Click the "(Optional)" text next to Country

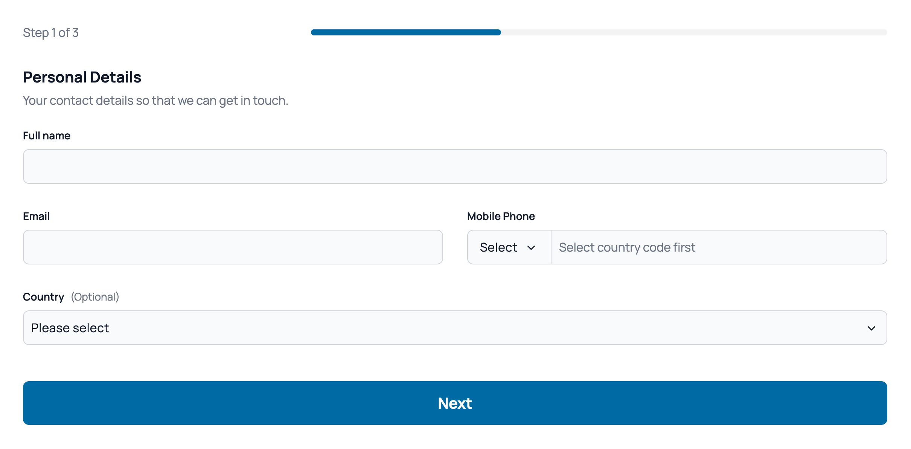95,297
